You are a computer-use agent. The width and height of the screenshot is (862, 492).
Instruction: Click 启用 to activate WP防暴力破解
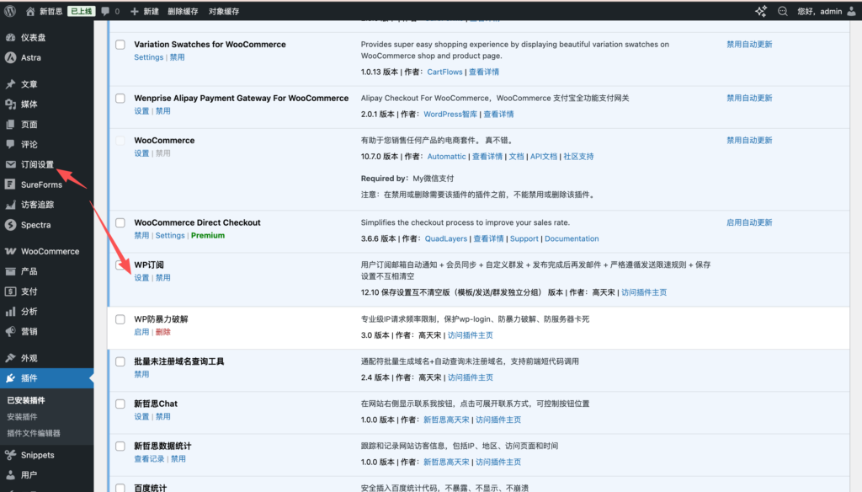(141, 332)
